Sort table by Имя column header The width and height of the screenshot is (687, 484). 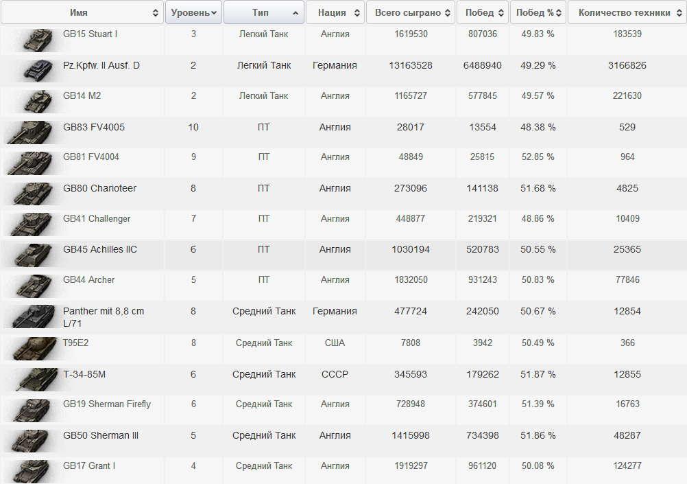tap(82, 12)
